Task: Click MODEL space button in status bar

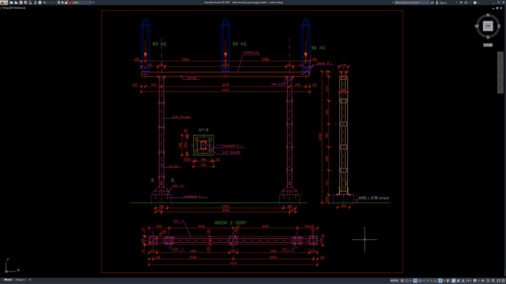Action: [x=395, y=281]
